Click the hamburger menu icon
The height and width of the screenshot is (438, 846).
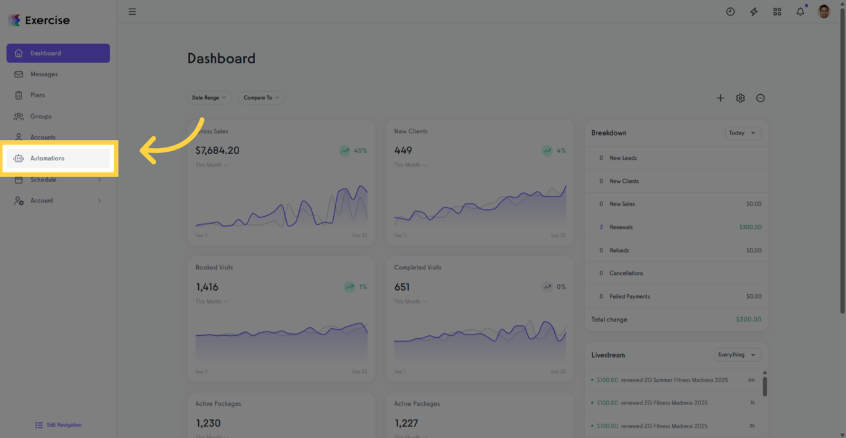click(x=132, y=12)
